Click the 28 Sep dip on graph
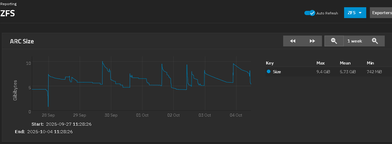The height and width of the screenshot is (144, 392). click(48, 106)
